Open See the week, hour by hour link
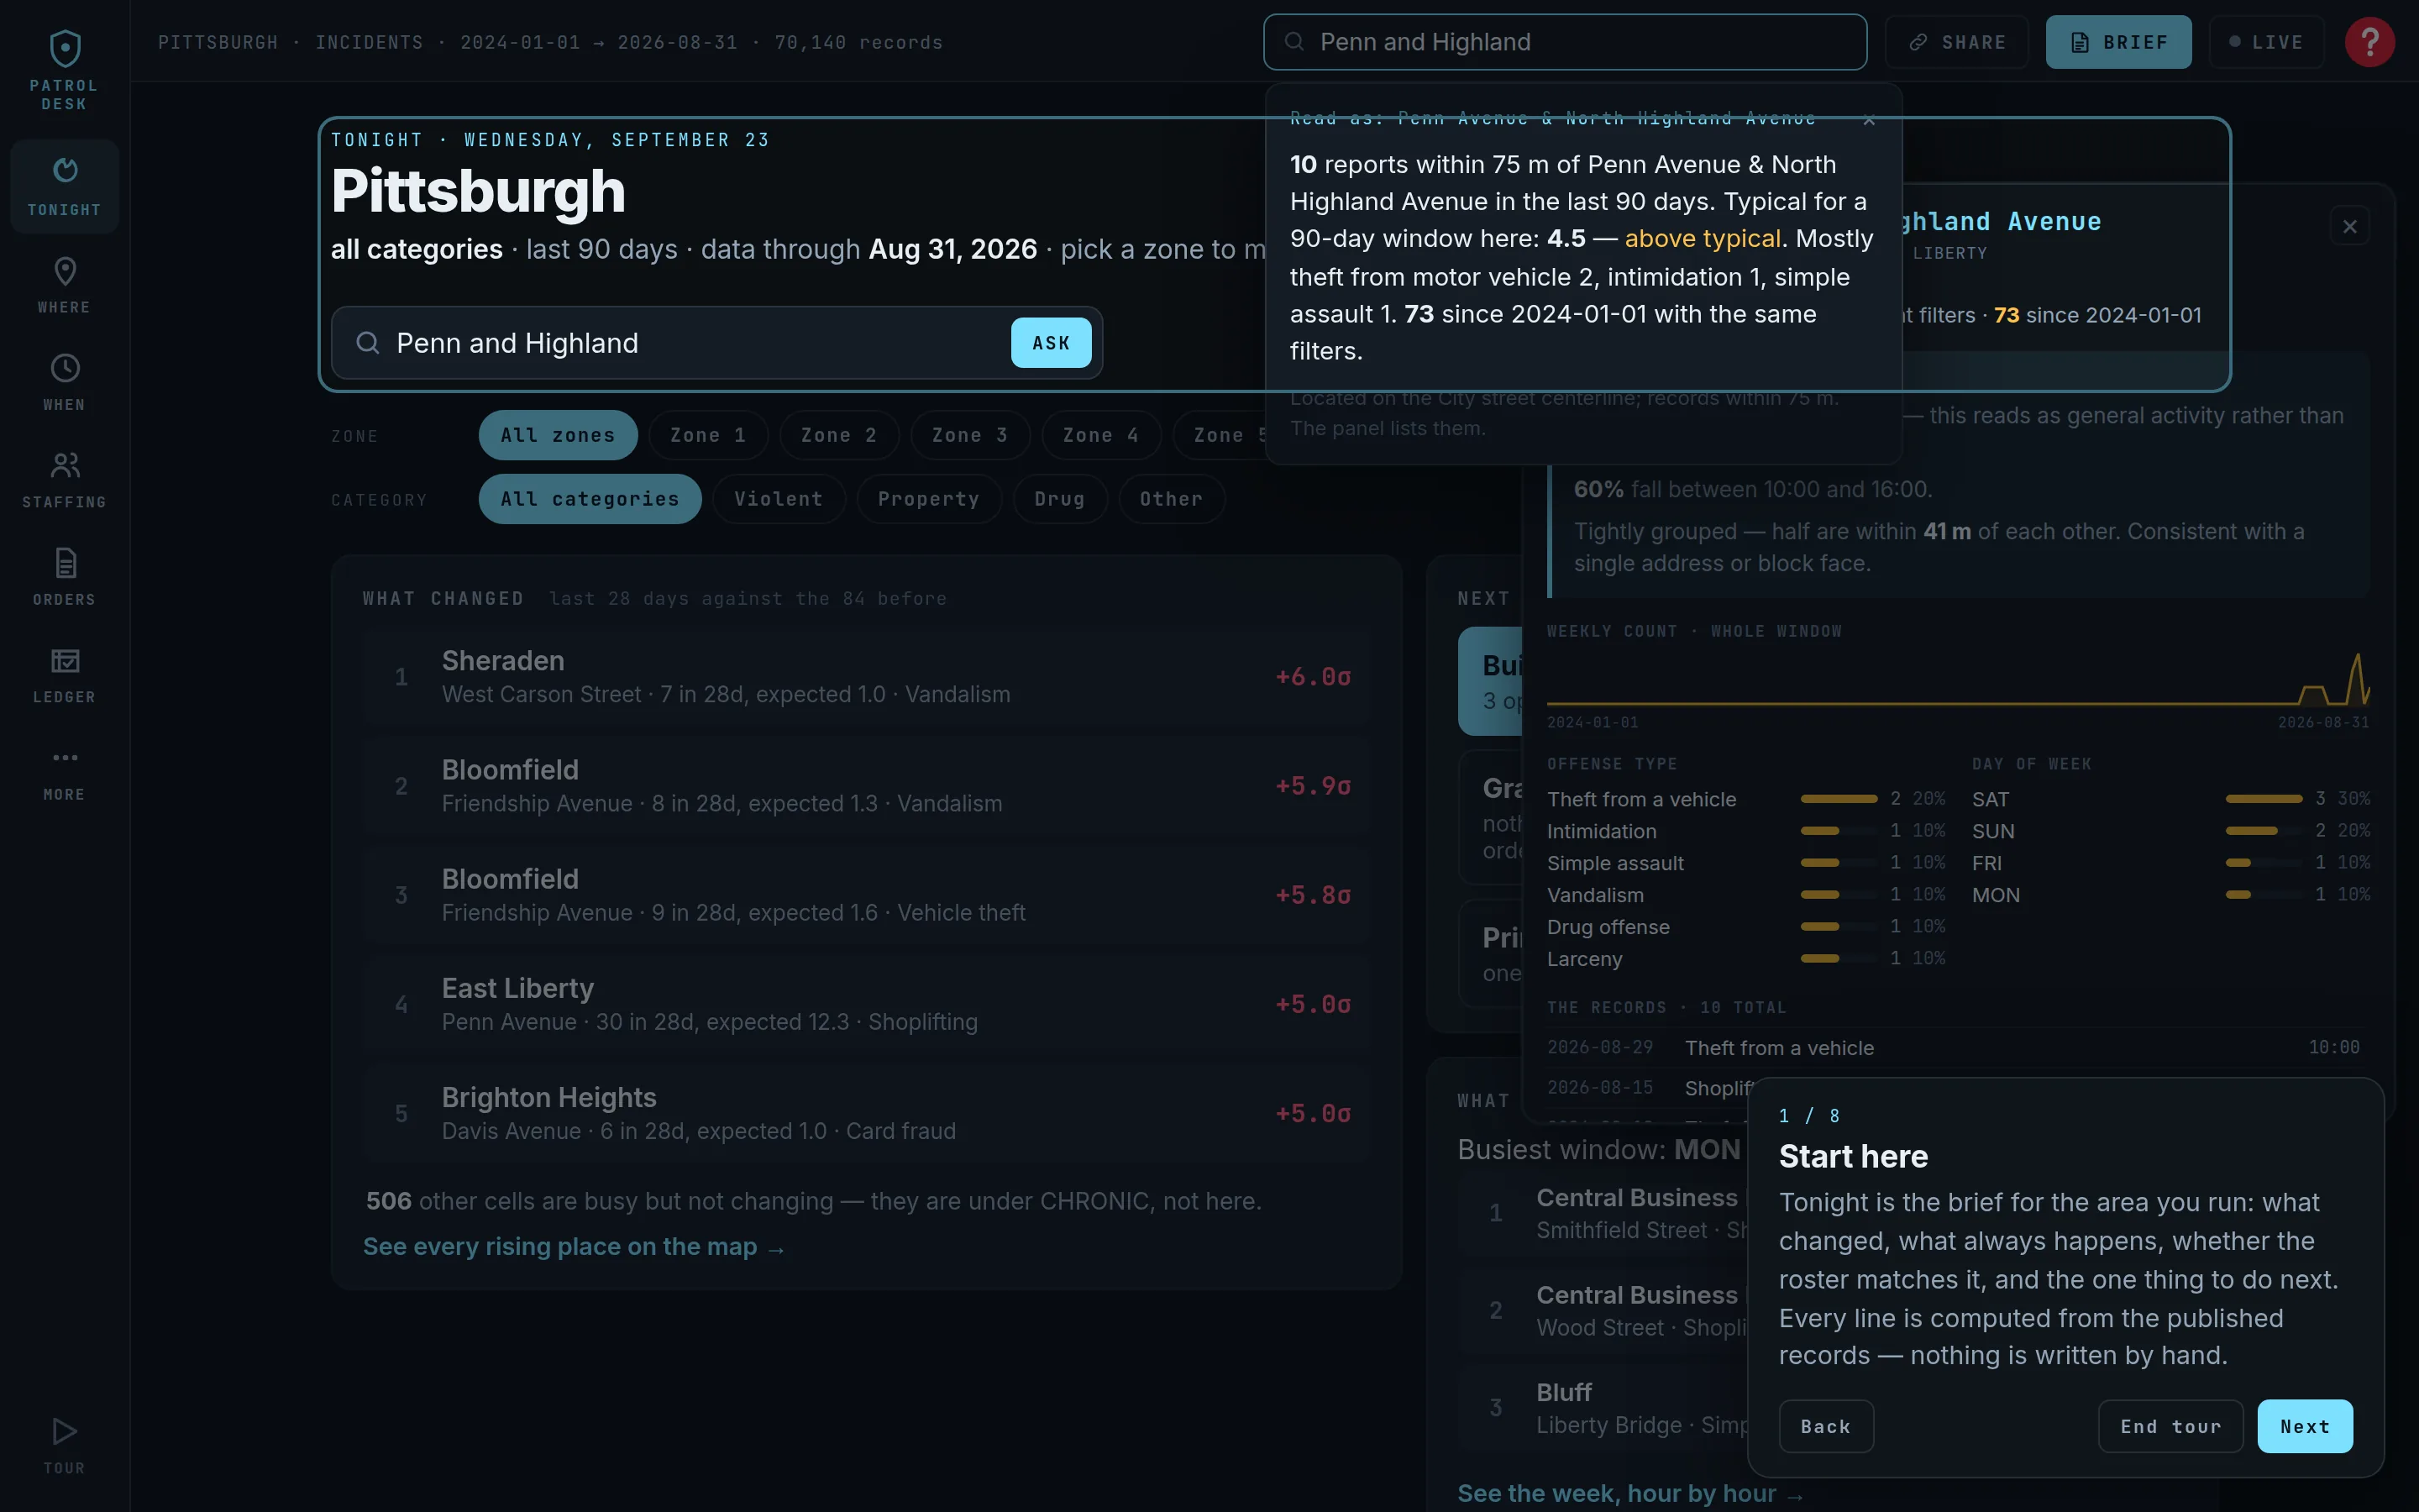The width and height of the screenshot is (2419, 1512). (1630, 1493)
